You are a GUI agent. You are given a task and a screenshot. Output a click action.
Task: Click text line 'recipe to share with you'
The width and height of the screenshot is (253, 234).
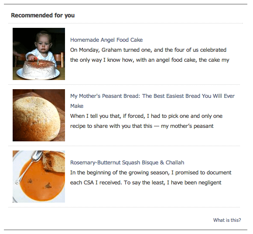click(142, 126)
